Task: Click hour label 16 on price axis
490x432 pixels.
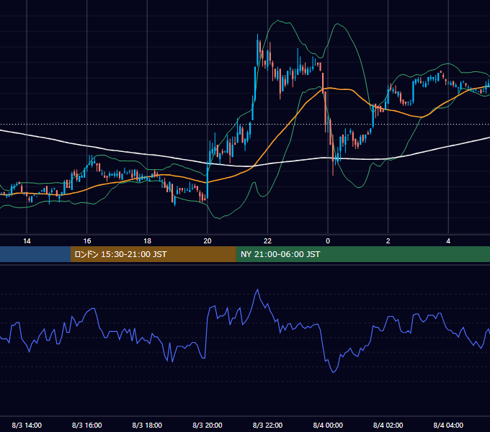Action: point(87,241)
